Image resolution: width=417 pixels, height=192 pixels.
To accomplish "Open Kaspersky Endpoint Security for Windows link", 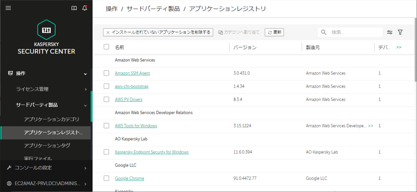I will (x=152, y=152).
